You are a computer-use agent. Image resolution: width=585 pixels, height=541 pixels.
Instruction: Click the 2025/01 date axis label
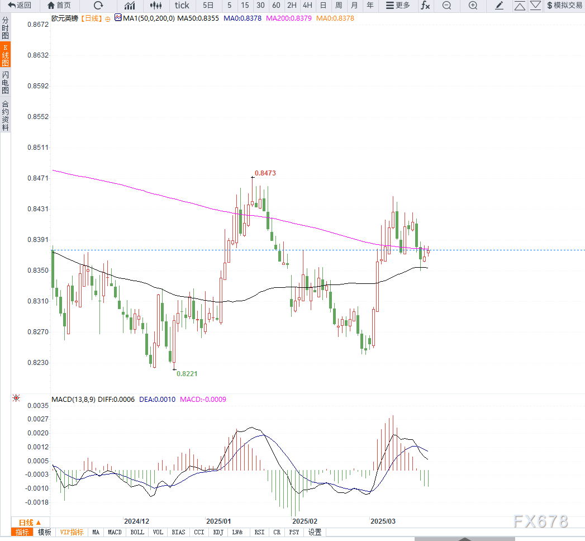point(218,521)
